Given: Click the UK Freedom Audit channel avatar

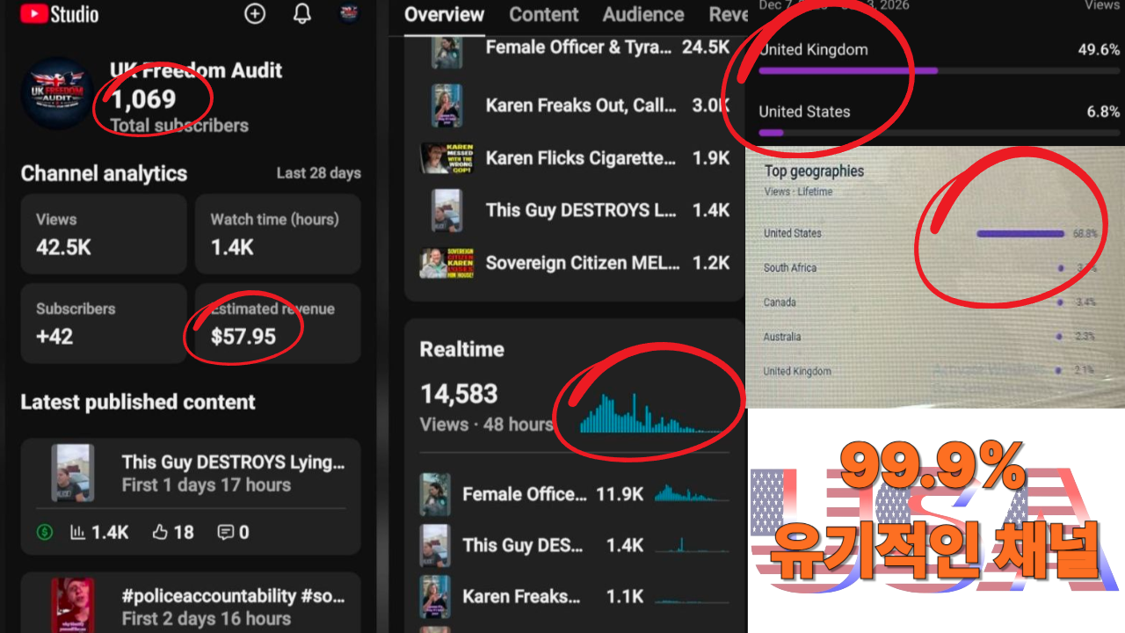Looking at the screenshot, I should (57, 94).
